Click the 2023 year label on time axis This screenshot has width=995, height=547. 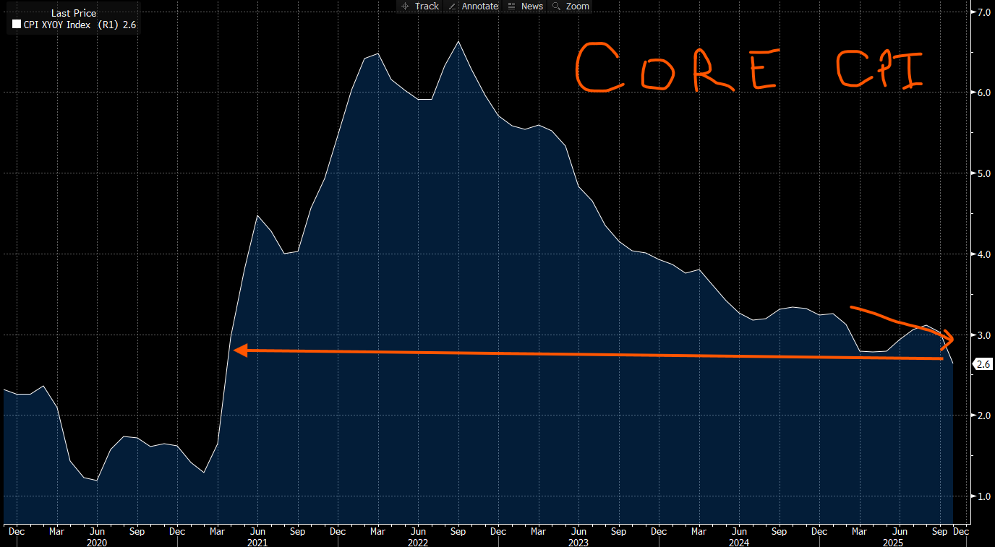pos(578,541)
